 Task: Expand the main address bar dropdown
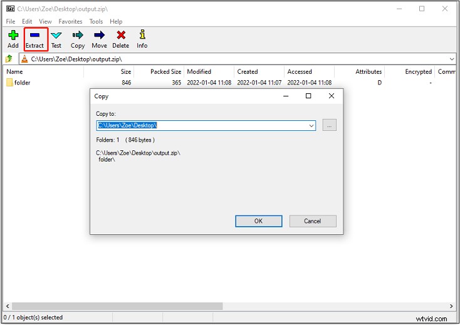pyautogui.click(x=452, y=59)
